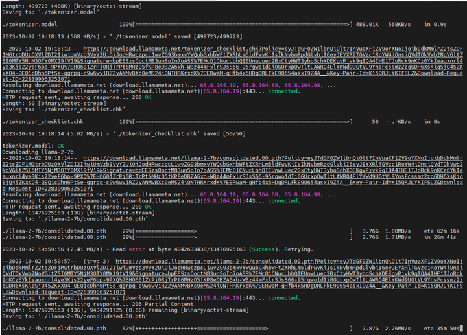The height and width of the screenshot is (335, 467).
Task: Select the final 'Saving to: ./llama-2-7b/consolidated.00.pth' line
Action: [75, 316]
